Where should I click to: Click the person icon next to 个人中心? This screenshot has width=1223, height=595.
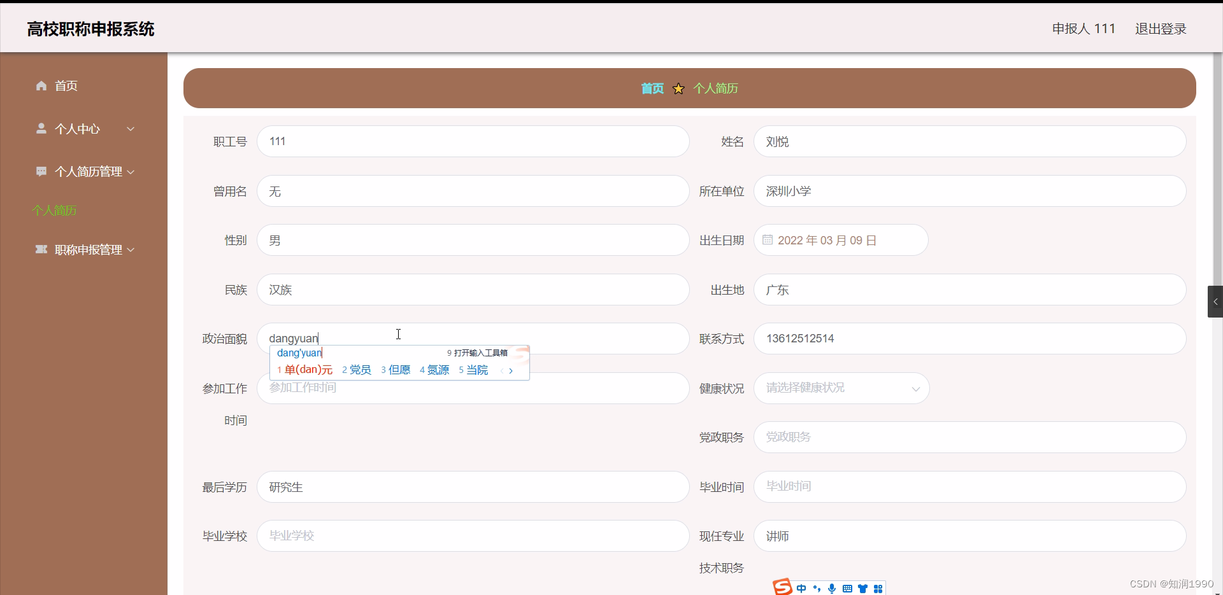41,129
